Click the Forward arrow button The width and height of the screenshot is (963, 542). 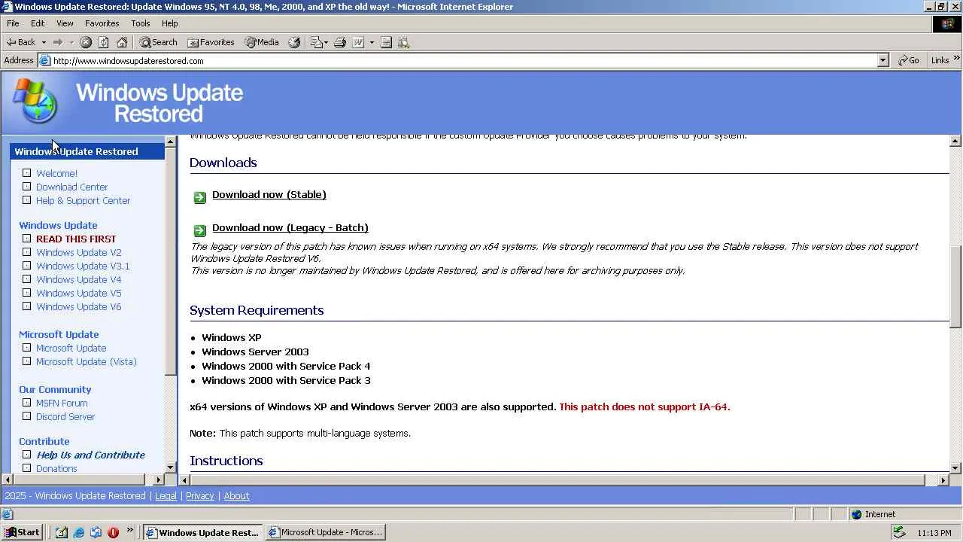[57, 42]
